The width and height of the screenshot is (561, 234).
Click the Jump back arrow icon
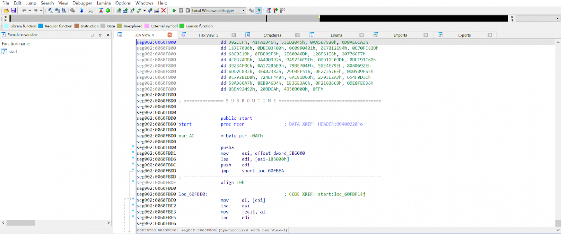[x=24, y=11]
